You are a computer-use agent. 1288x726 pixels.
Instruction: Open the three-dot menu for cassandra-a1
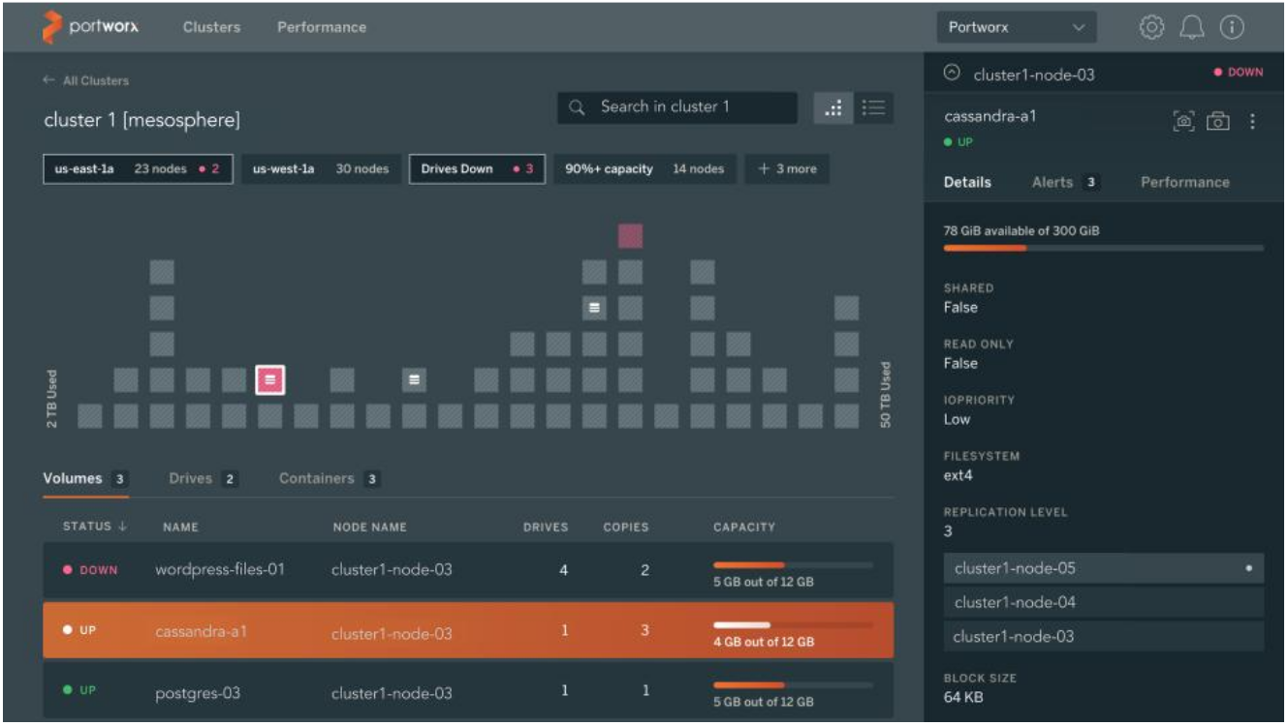(1252, 121)
